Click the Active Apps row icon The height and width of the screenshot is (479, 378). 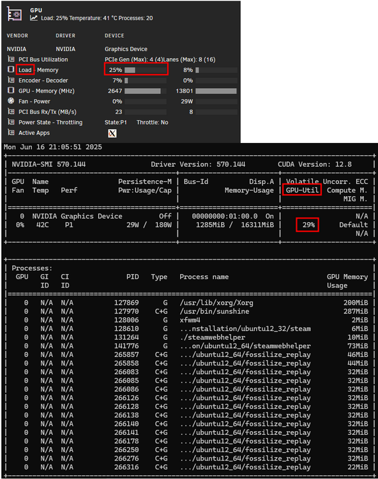(x=11, y=132)
